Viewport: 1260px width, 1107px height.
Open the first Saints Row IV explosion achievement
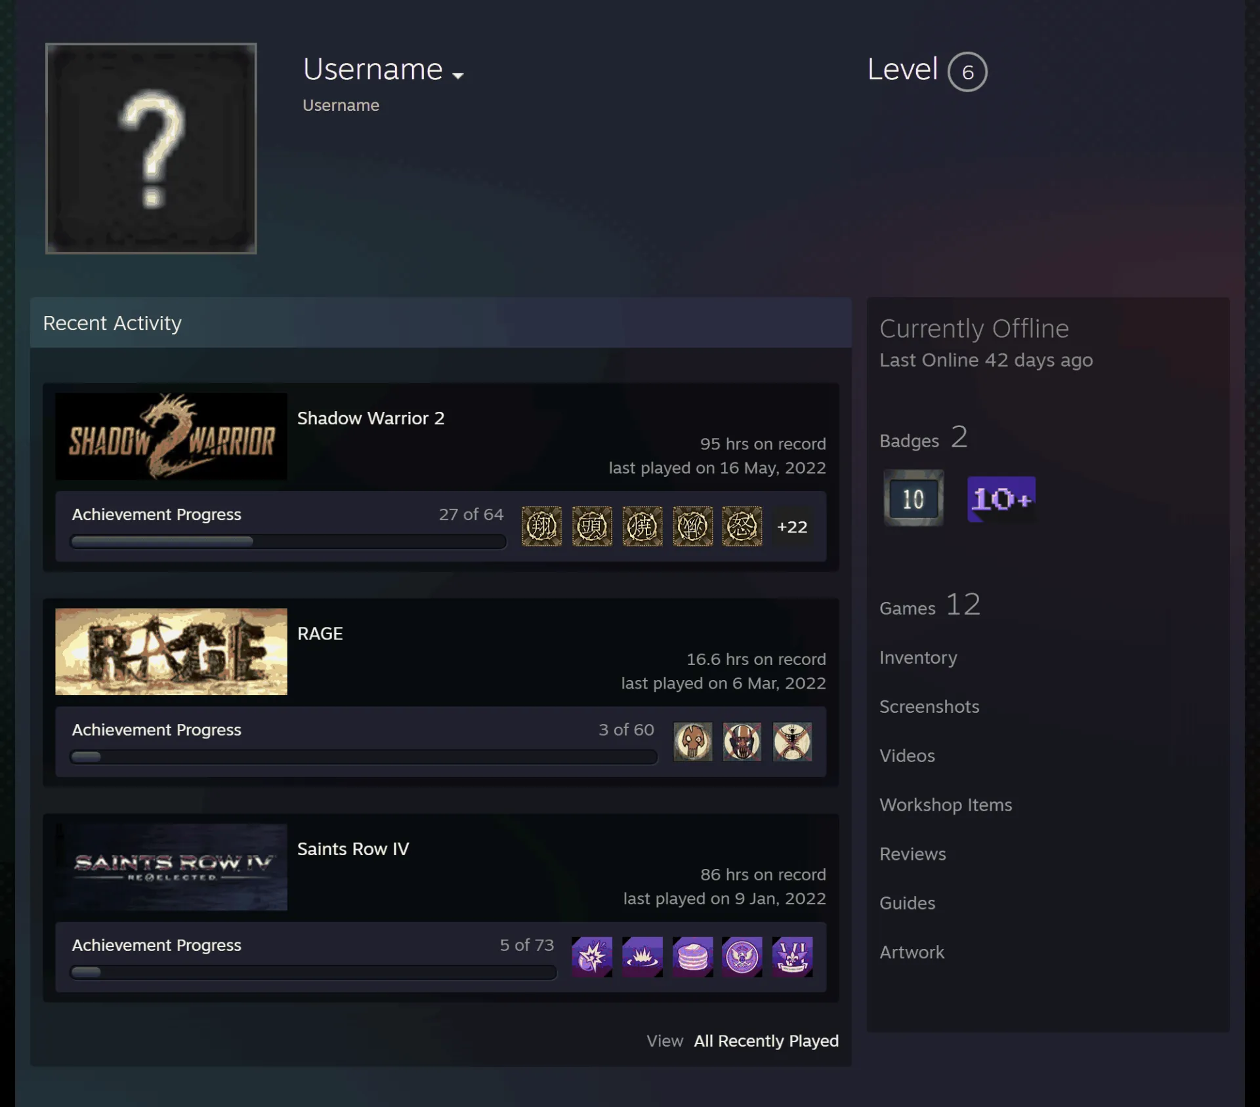(x=592, y=957)
